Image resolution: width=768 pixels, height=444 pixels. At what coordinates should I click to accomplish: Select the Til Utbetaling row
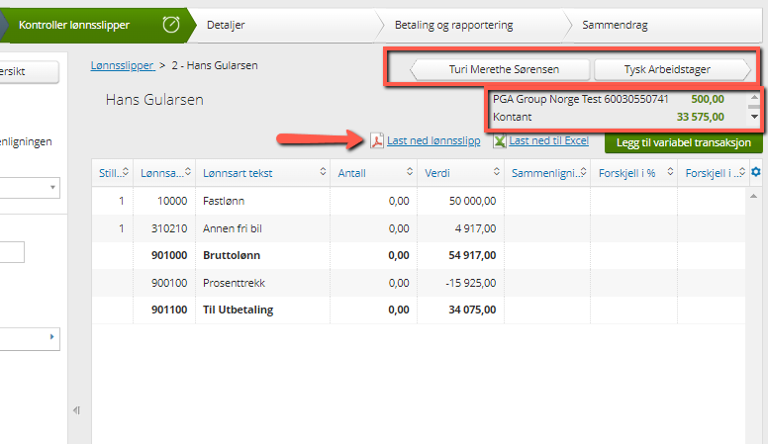coord(420,310)
